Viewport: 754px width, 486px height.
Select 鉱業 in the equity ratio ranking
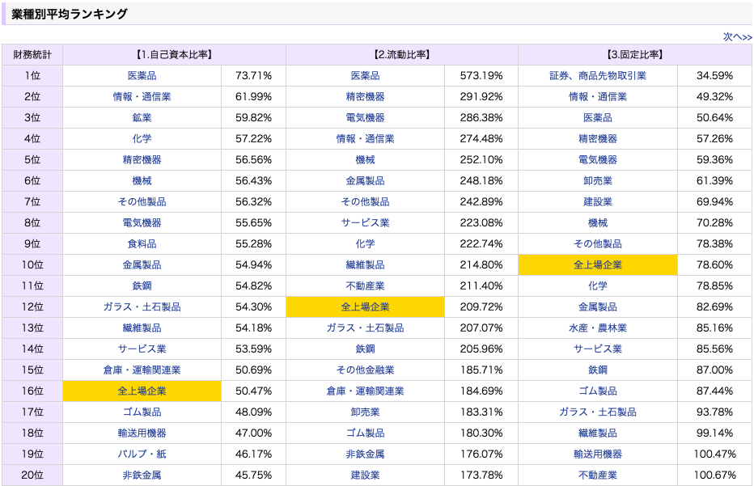point(142,118)
